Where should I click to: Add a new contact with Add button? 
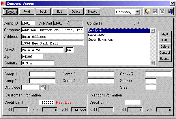click(165, 34)
